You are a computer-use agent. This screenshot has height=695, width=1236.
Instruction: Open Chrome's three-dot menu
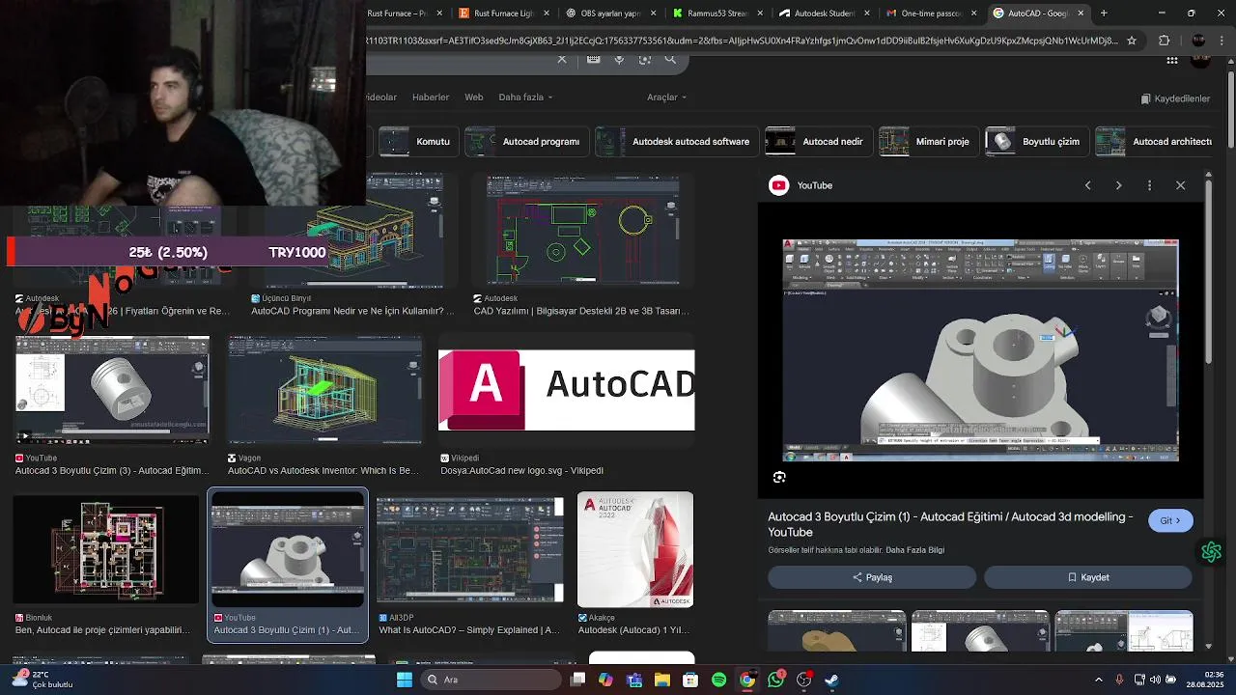pyautogui.click(x=1223, y=41)
